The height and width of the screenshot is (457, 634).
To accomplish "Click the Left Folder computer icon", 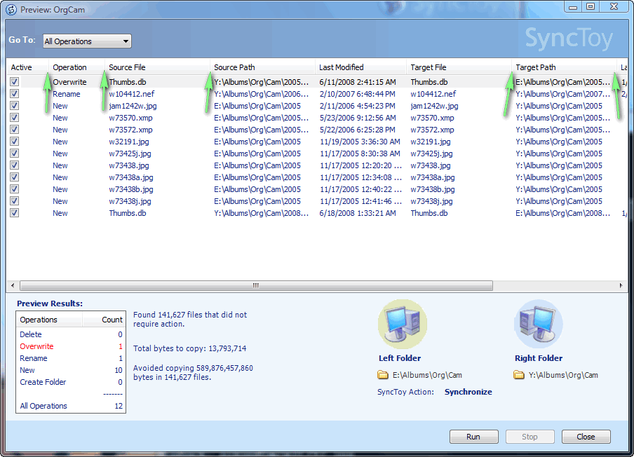I will (403, 325).
